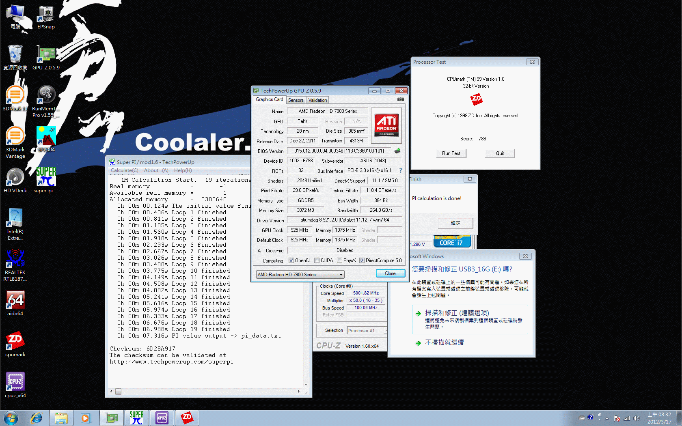682x426 pixels.
Task: Switch to GPU-Z taskbar button
Action: click(x=112, y=418)
